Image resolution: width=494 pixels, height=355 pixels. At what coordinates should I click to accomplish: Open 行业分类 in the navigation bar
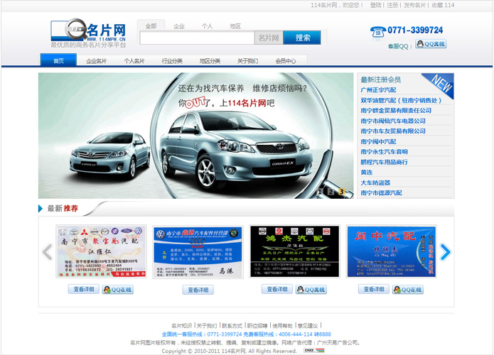pyautogui.click(x=172, y=61)
